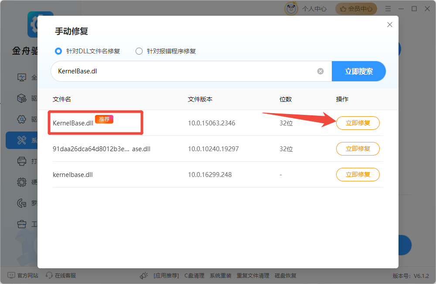Open 重复文件清理 footer link
This screenshot has height=284, width=436.
pyautogui.click(x=253, y=276)
